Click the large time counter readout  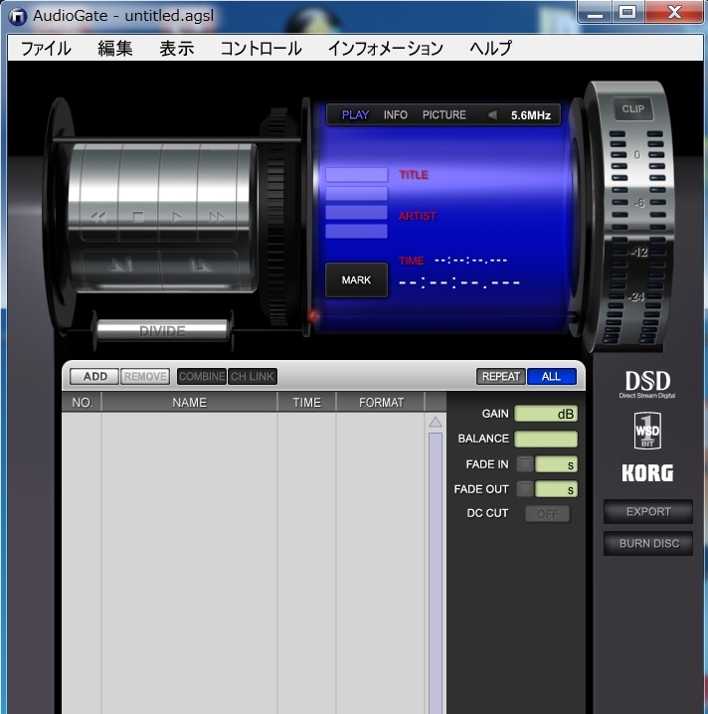459,283
